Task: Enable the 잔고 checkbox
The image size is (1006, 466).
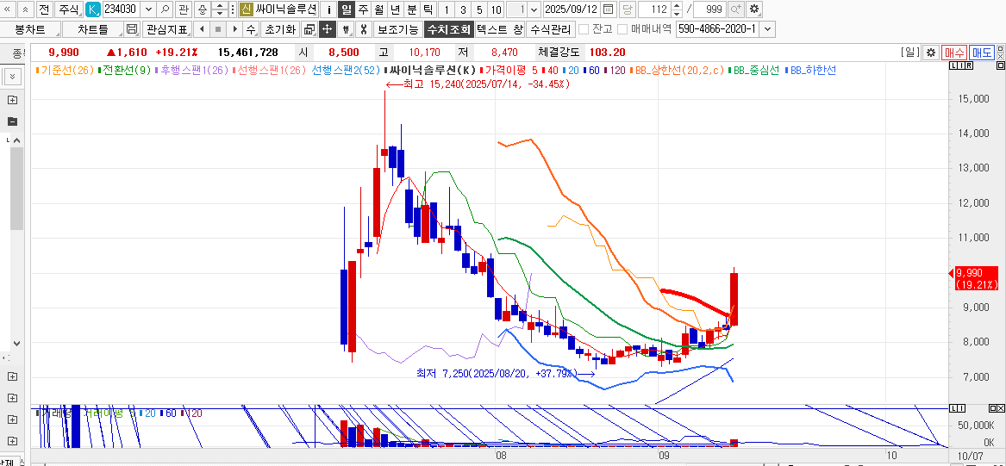Action: point(584,29)
